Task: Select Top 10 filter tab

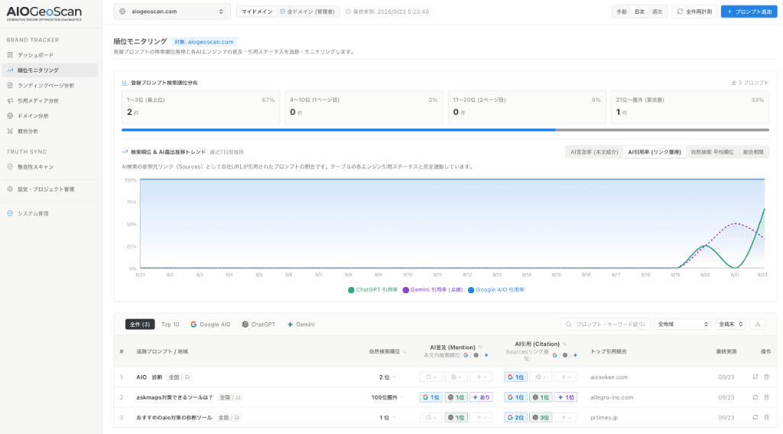Action: pos(171,325)
